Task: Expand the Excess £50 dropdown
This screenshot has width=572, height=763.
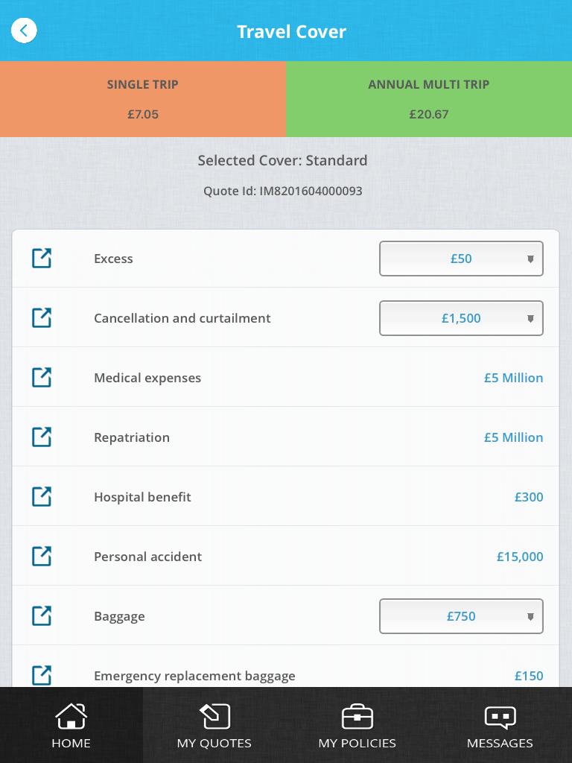Action: 461,259
